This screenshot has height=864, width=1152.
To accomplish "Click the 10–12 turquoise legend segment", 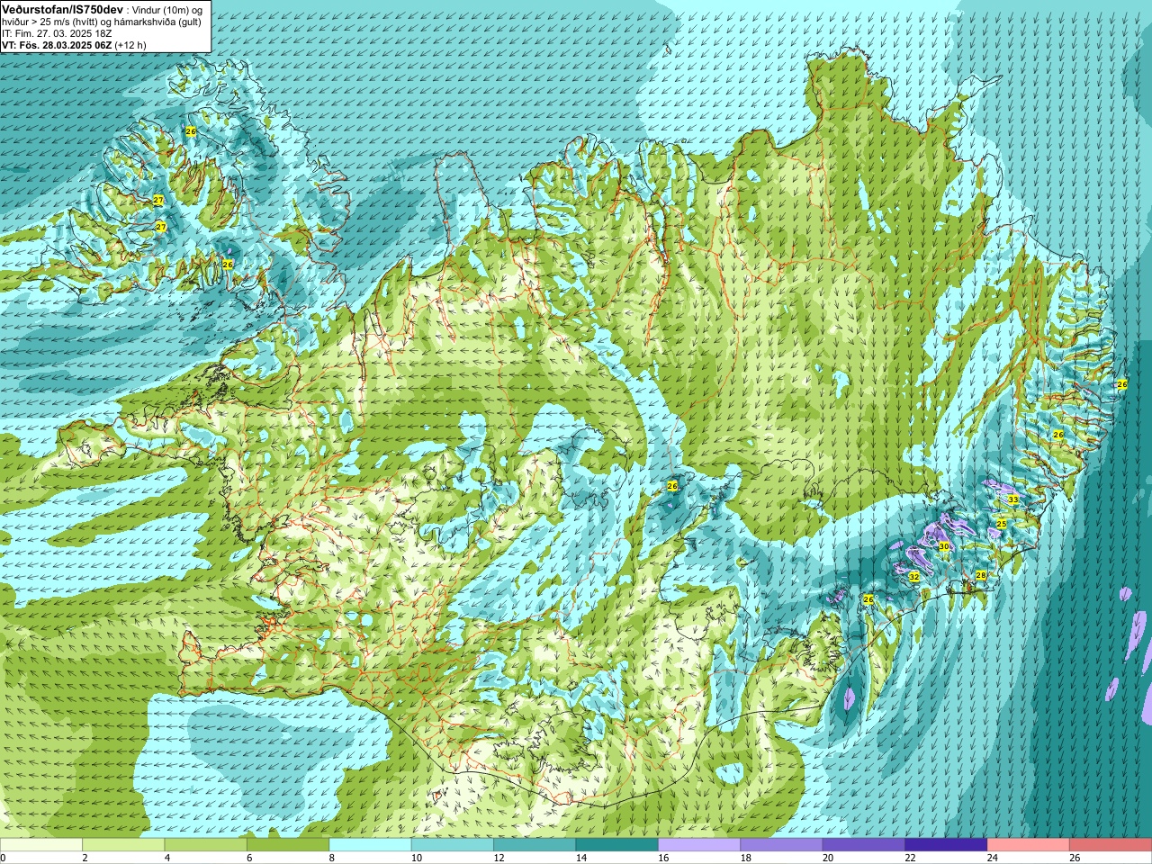I will point(453,845).
